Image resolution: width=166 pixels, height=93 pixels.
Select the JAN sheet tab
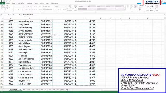(20, 90)
